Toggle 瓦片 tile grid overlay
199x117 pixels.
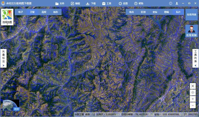coord(178,12)
